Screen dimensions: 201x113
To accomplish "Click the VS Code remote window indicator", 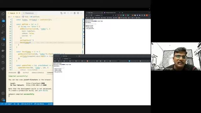I will (x=2, y=104).
